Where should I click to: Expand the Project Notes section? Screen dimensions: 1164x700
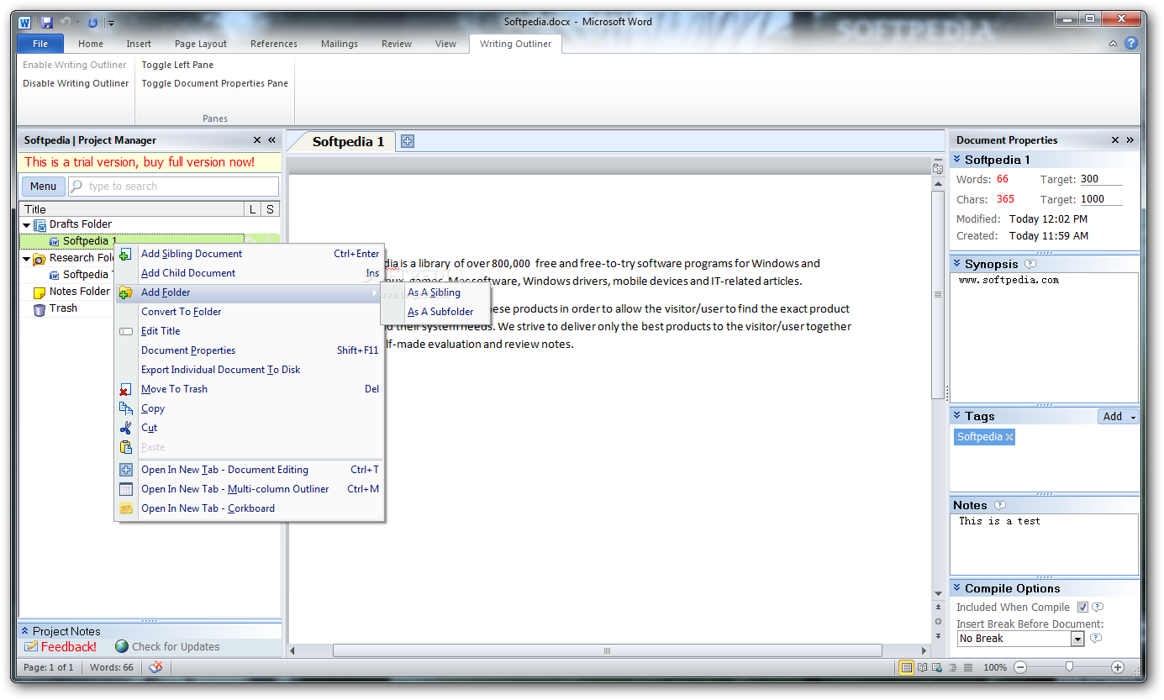click(25, 631)
